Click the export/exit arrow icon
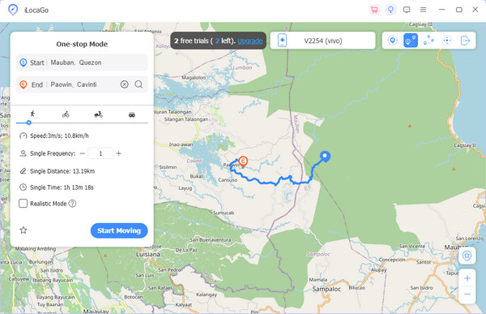Screen dimensions: 486x314 (465, 41)
